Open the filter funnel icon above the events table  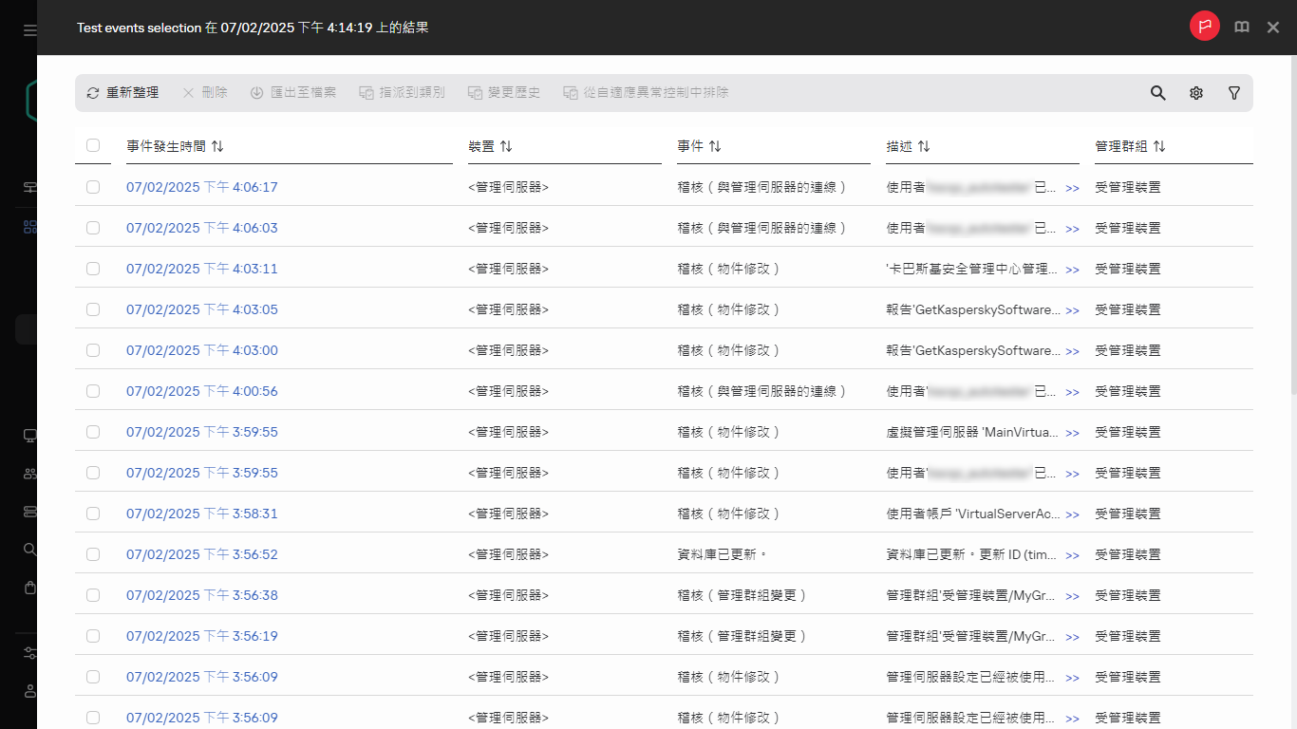click(1234, 92)
